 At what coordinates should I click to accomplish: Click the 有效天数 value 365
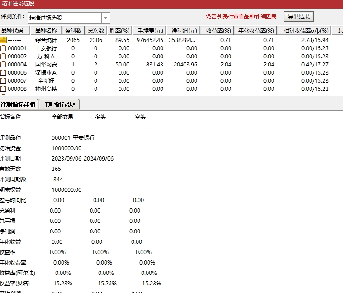pos(56,169)
